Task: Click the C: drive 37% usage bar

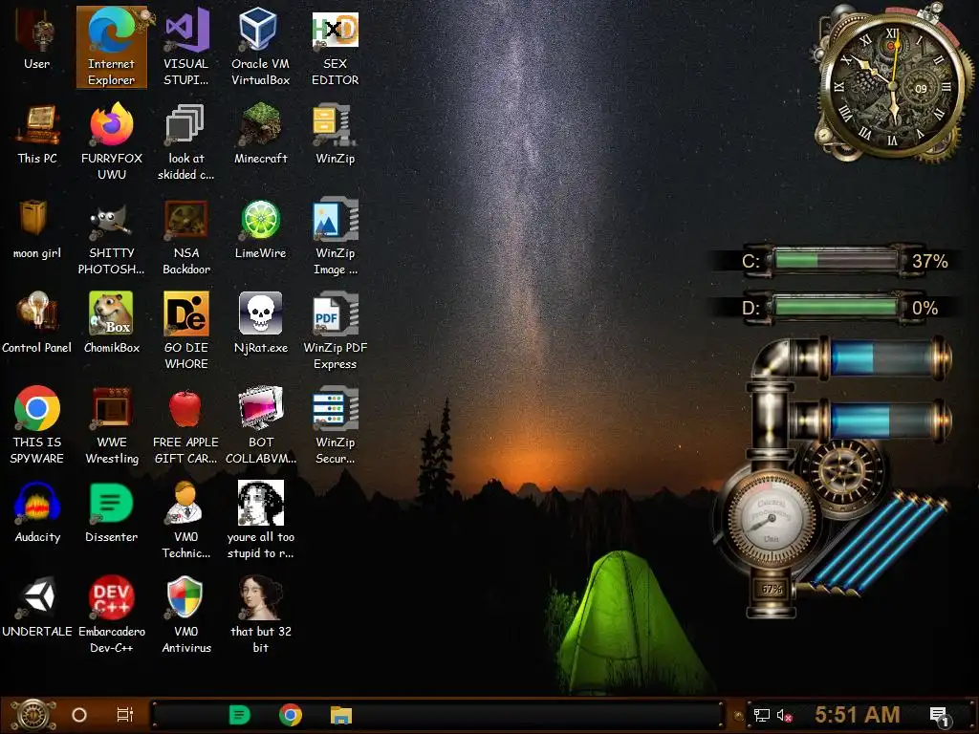Action: tap(836, 261)
